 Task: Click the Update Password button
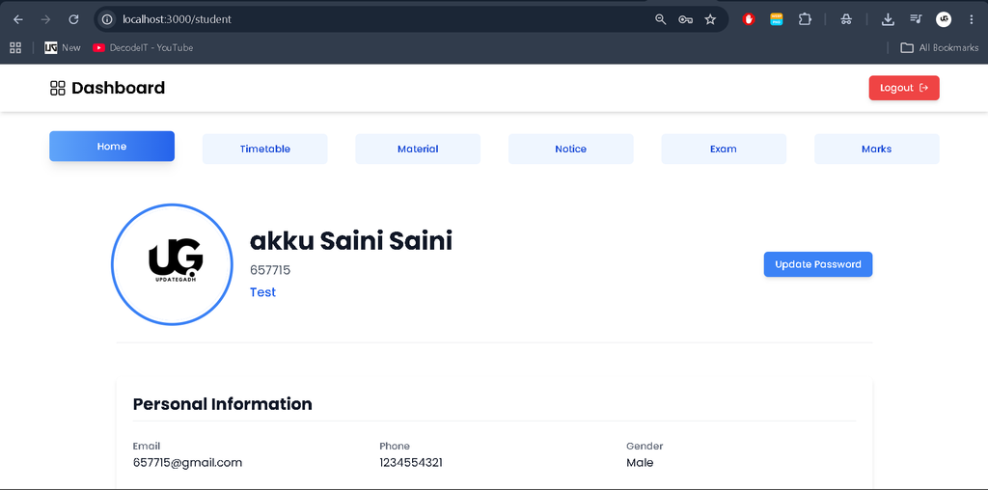coord(818,264)
